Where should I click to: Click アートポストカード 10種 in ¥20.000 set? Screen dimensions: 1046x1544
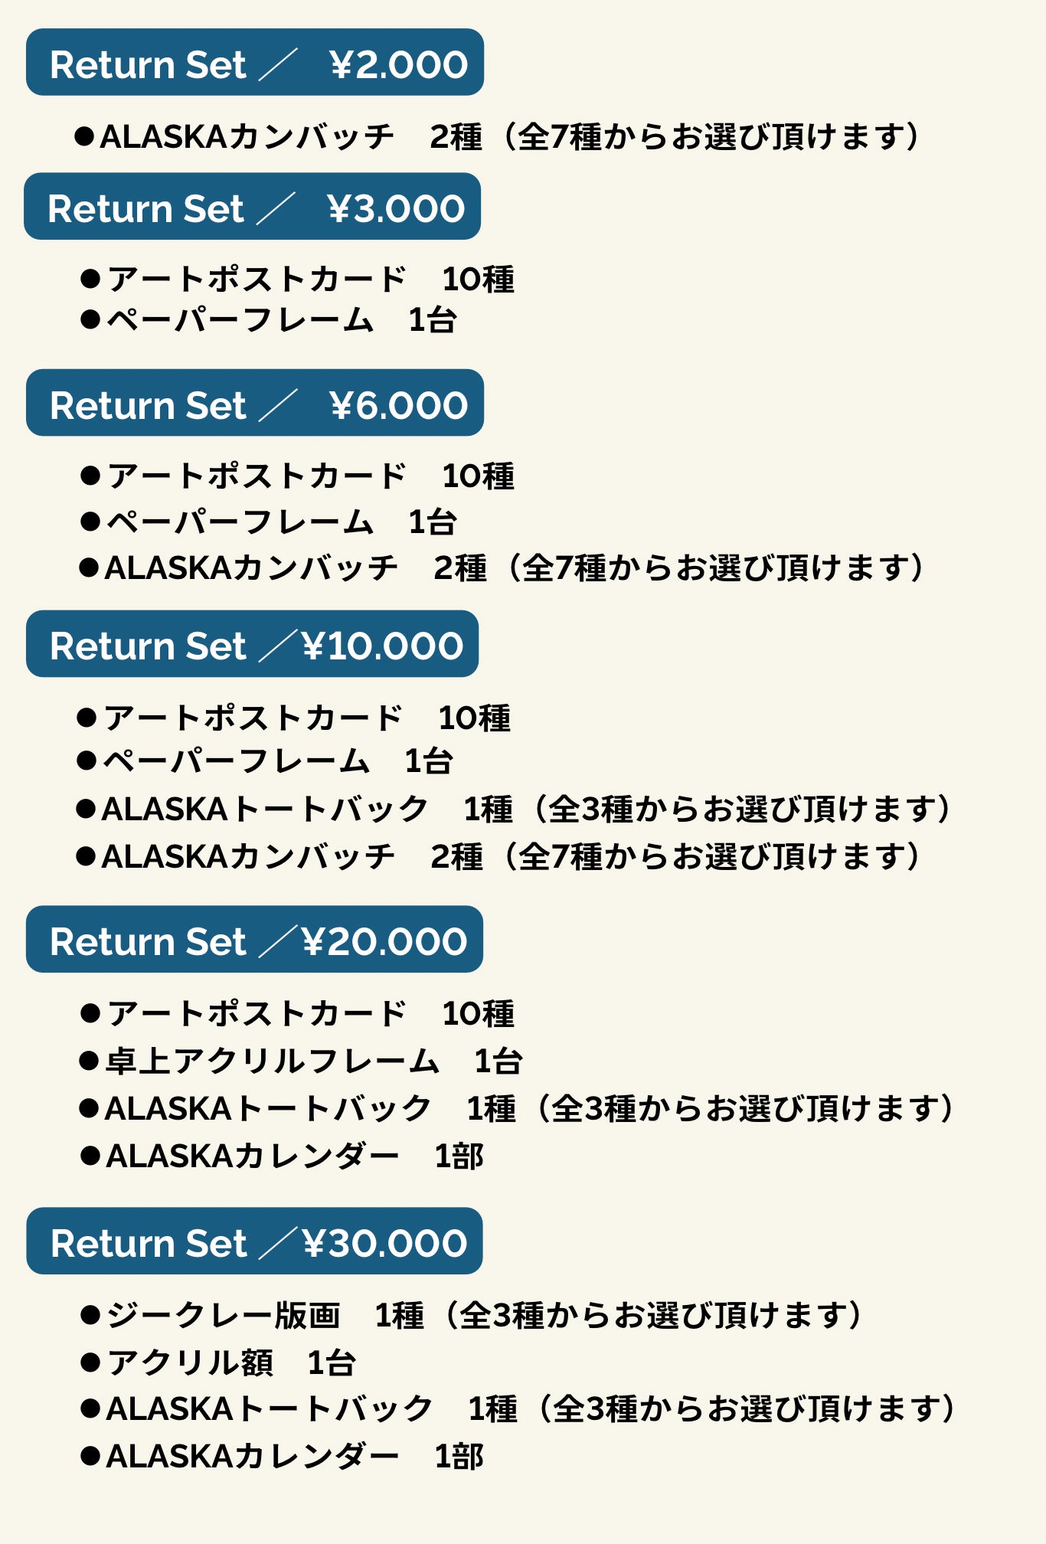299,1014
